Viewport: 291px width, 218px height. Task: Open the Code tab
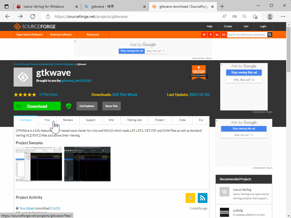coord(182,120)
